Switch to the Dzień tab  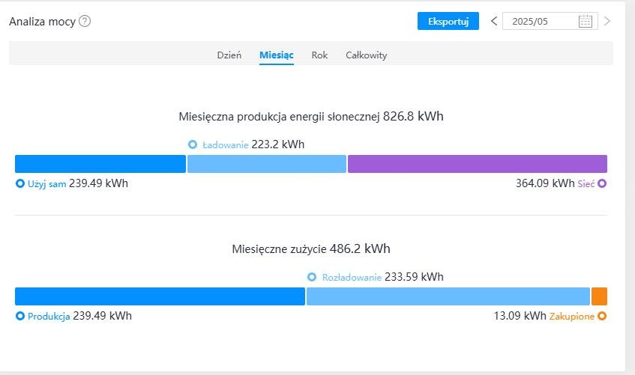(x=229, y=55)
